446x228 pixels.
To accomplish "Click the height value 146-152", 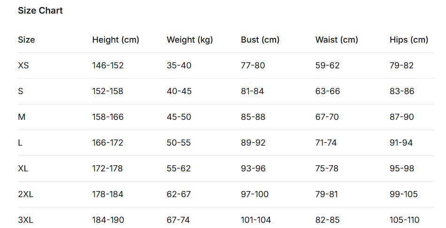I will tap(108, 66).
